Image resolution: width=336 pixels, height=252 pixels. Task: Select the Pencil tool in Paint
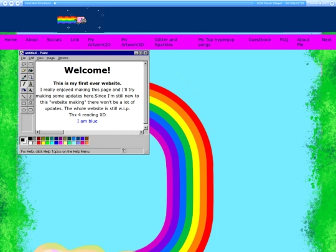(24, 84)
